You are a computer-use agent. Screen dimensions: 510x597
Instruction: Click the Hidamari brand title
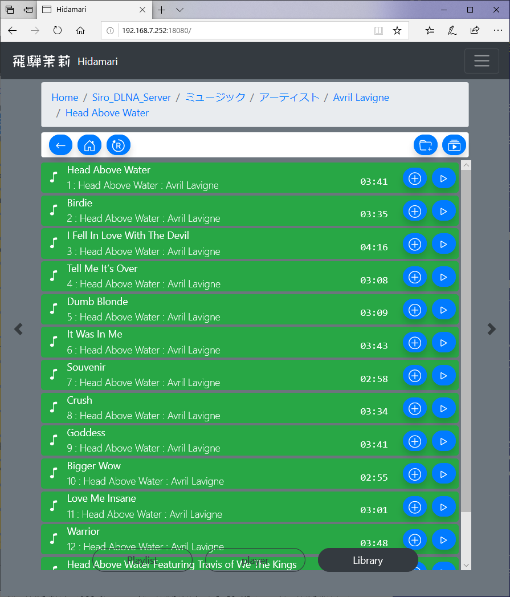click(x=97, y=62)
